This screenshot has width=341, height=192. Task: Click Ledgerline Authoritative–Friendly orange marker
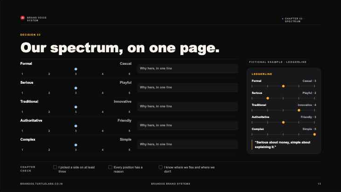coord(283,123)
